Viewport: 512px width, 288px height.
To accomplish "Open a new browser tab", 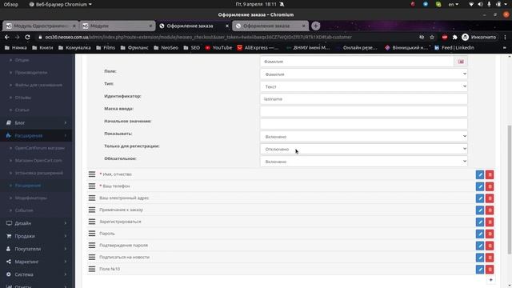I will click(x=315, y=26).
